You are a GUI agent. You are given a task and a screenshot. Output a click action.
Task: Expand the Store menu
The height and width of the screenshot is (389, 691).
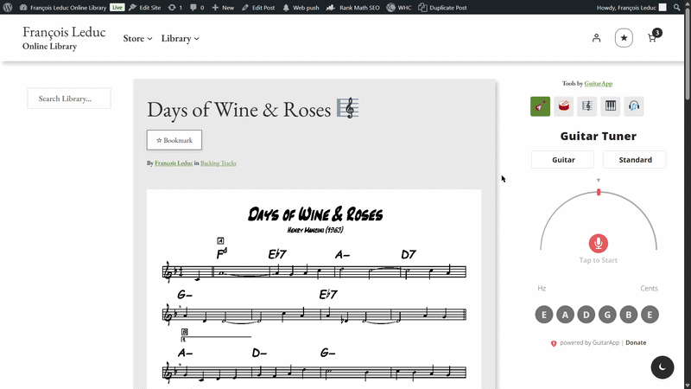click(137, 38)
